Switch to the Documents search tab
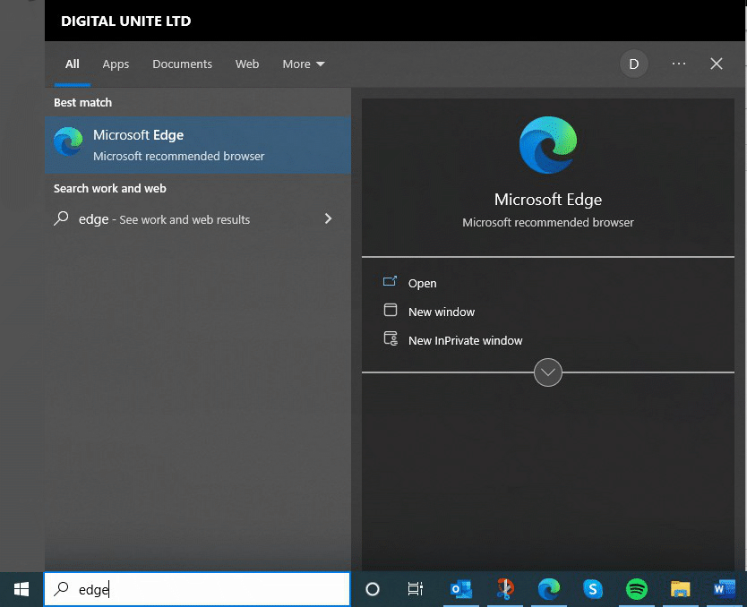The image size is (747, 607). click(182, 64)
